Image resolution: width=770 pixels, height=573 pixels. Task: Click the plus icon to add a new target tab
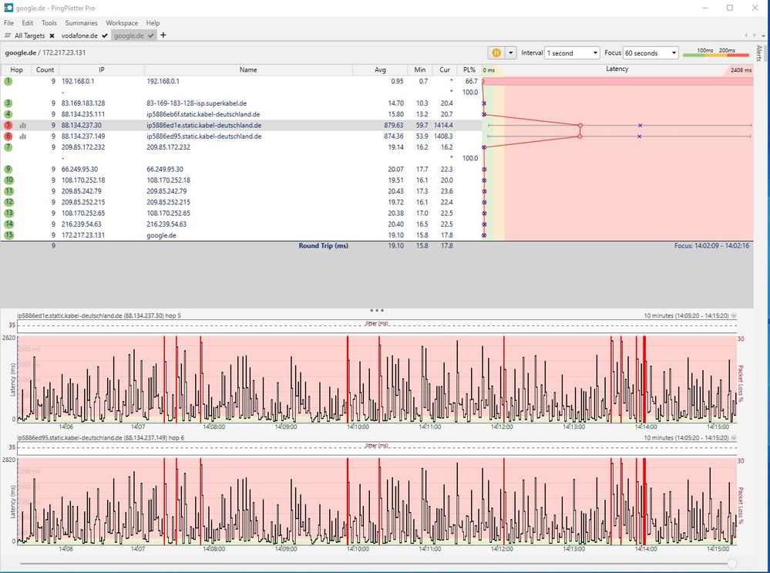click(163, 35)
